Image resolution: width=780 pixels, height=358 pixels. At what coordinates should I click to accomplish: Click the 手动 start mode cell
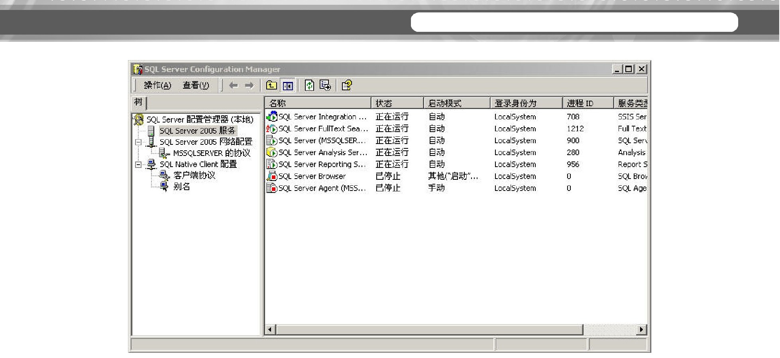[x=436, y=188]
